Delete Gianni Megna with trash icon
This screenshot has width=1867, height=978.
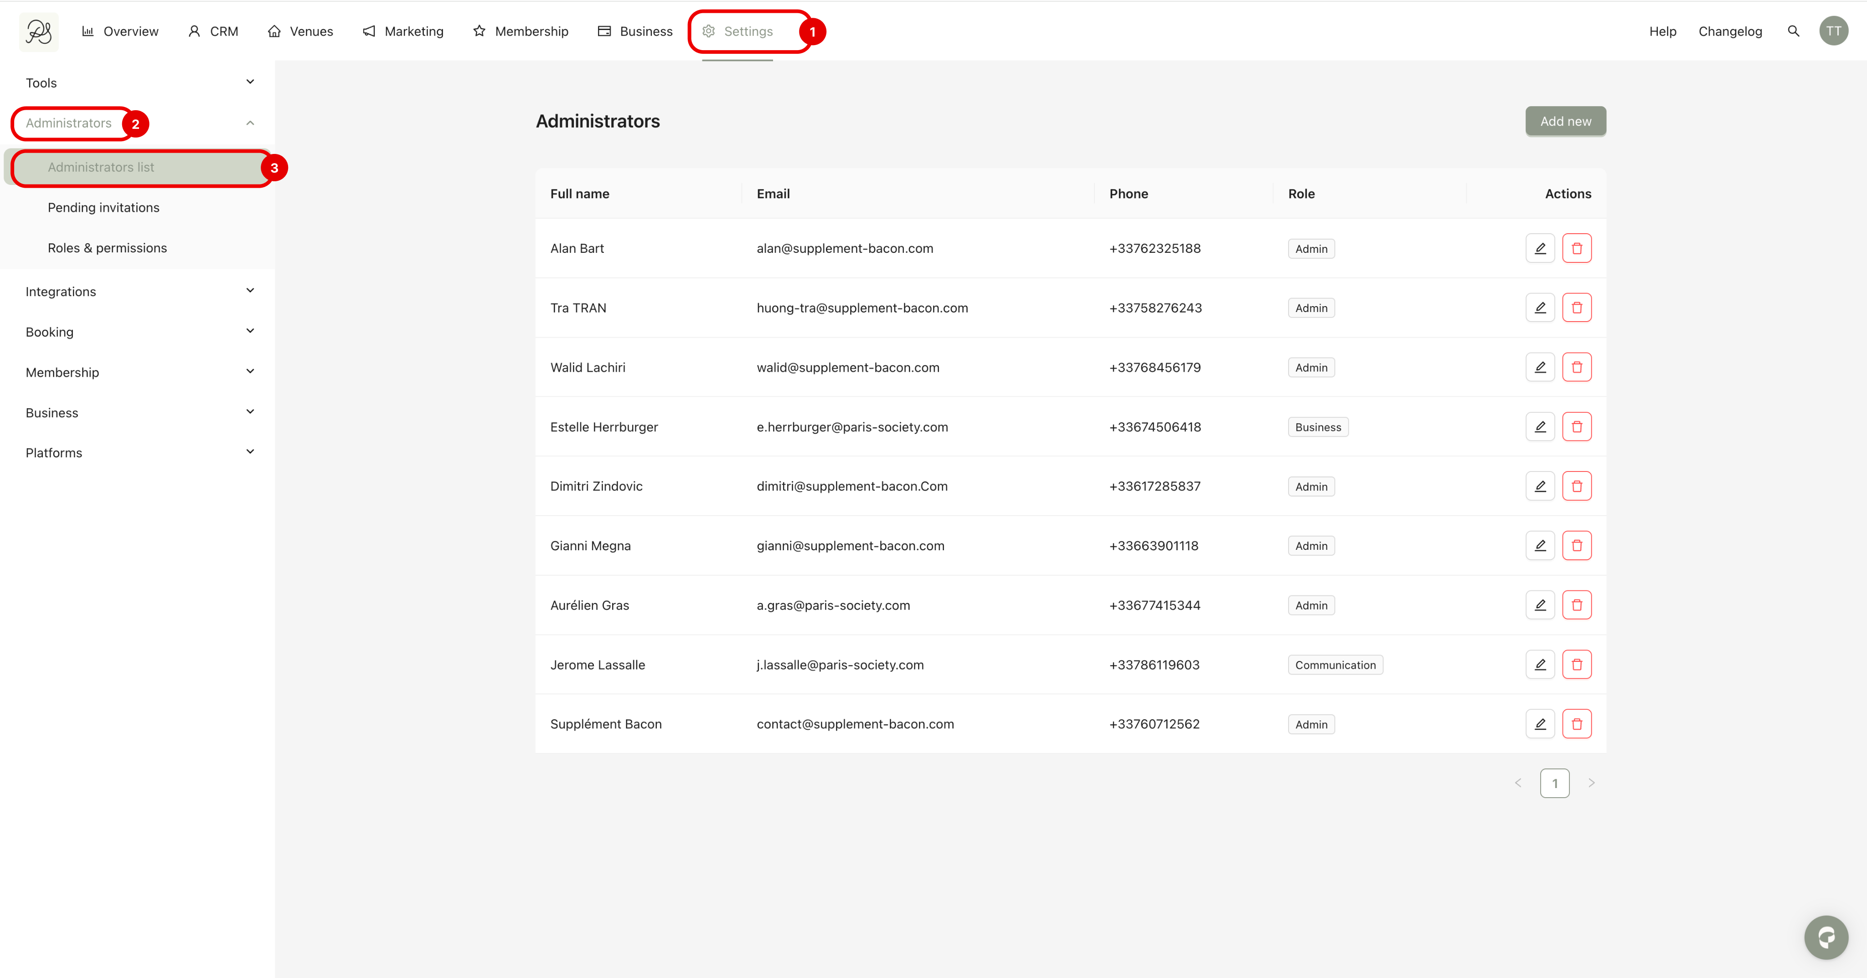[1576, 546]
